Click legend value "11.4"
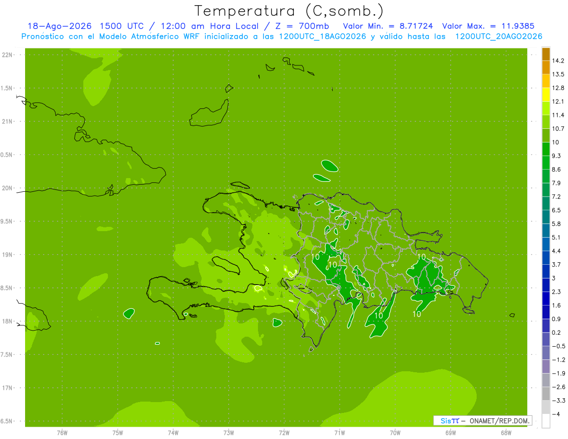 tap(558, 115)
